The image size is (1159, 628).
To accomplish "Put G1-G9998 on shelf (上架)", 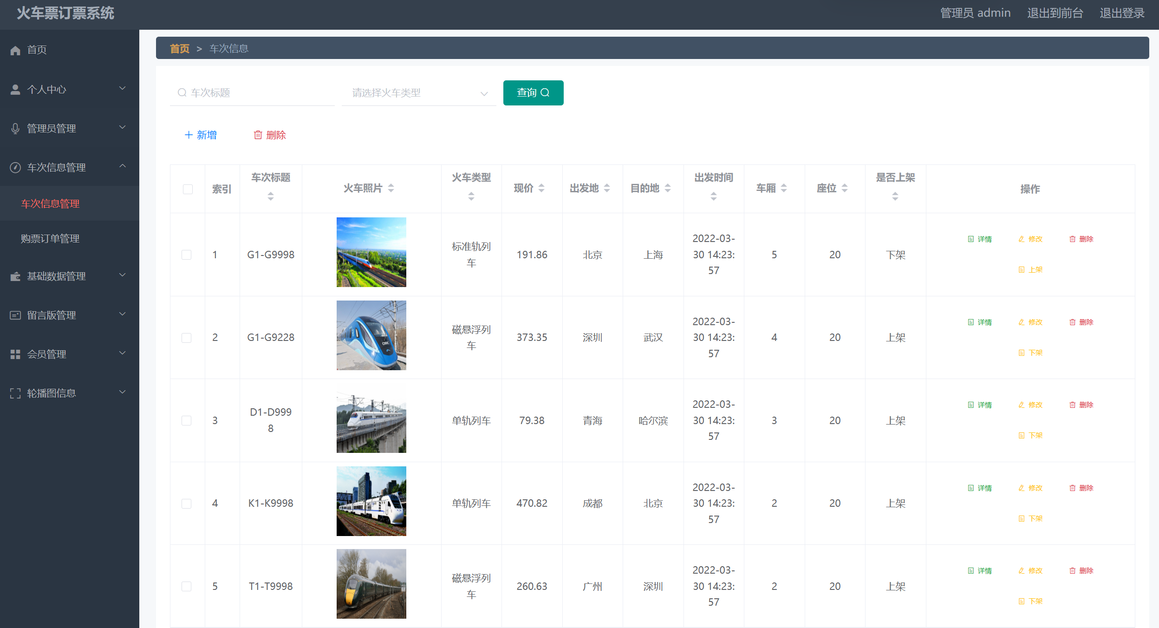I will 1030,270.
